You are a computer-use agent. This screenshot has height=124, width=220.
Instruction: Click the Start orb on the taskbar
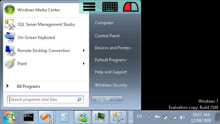[x=9, y=117]
